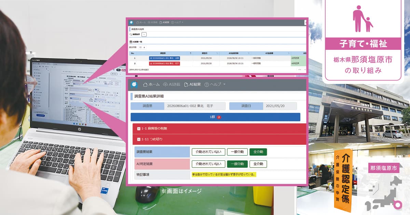Collapse the 1-11 つめ切り section
This screenshot has width=410, height=215.
[x=219, y=139]
